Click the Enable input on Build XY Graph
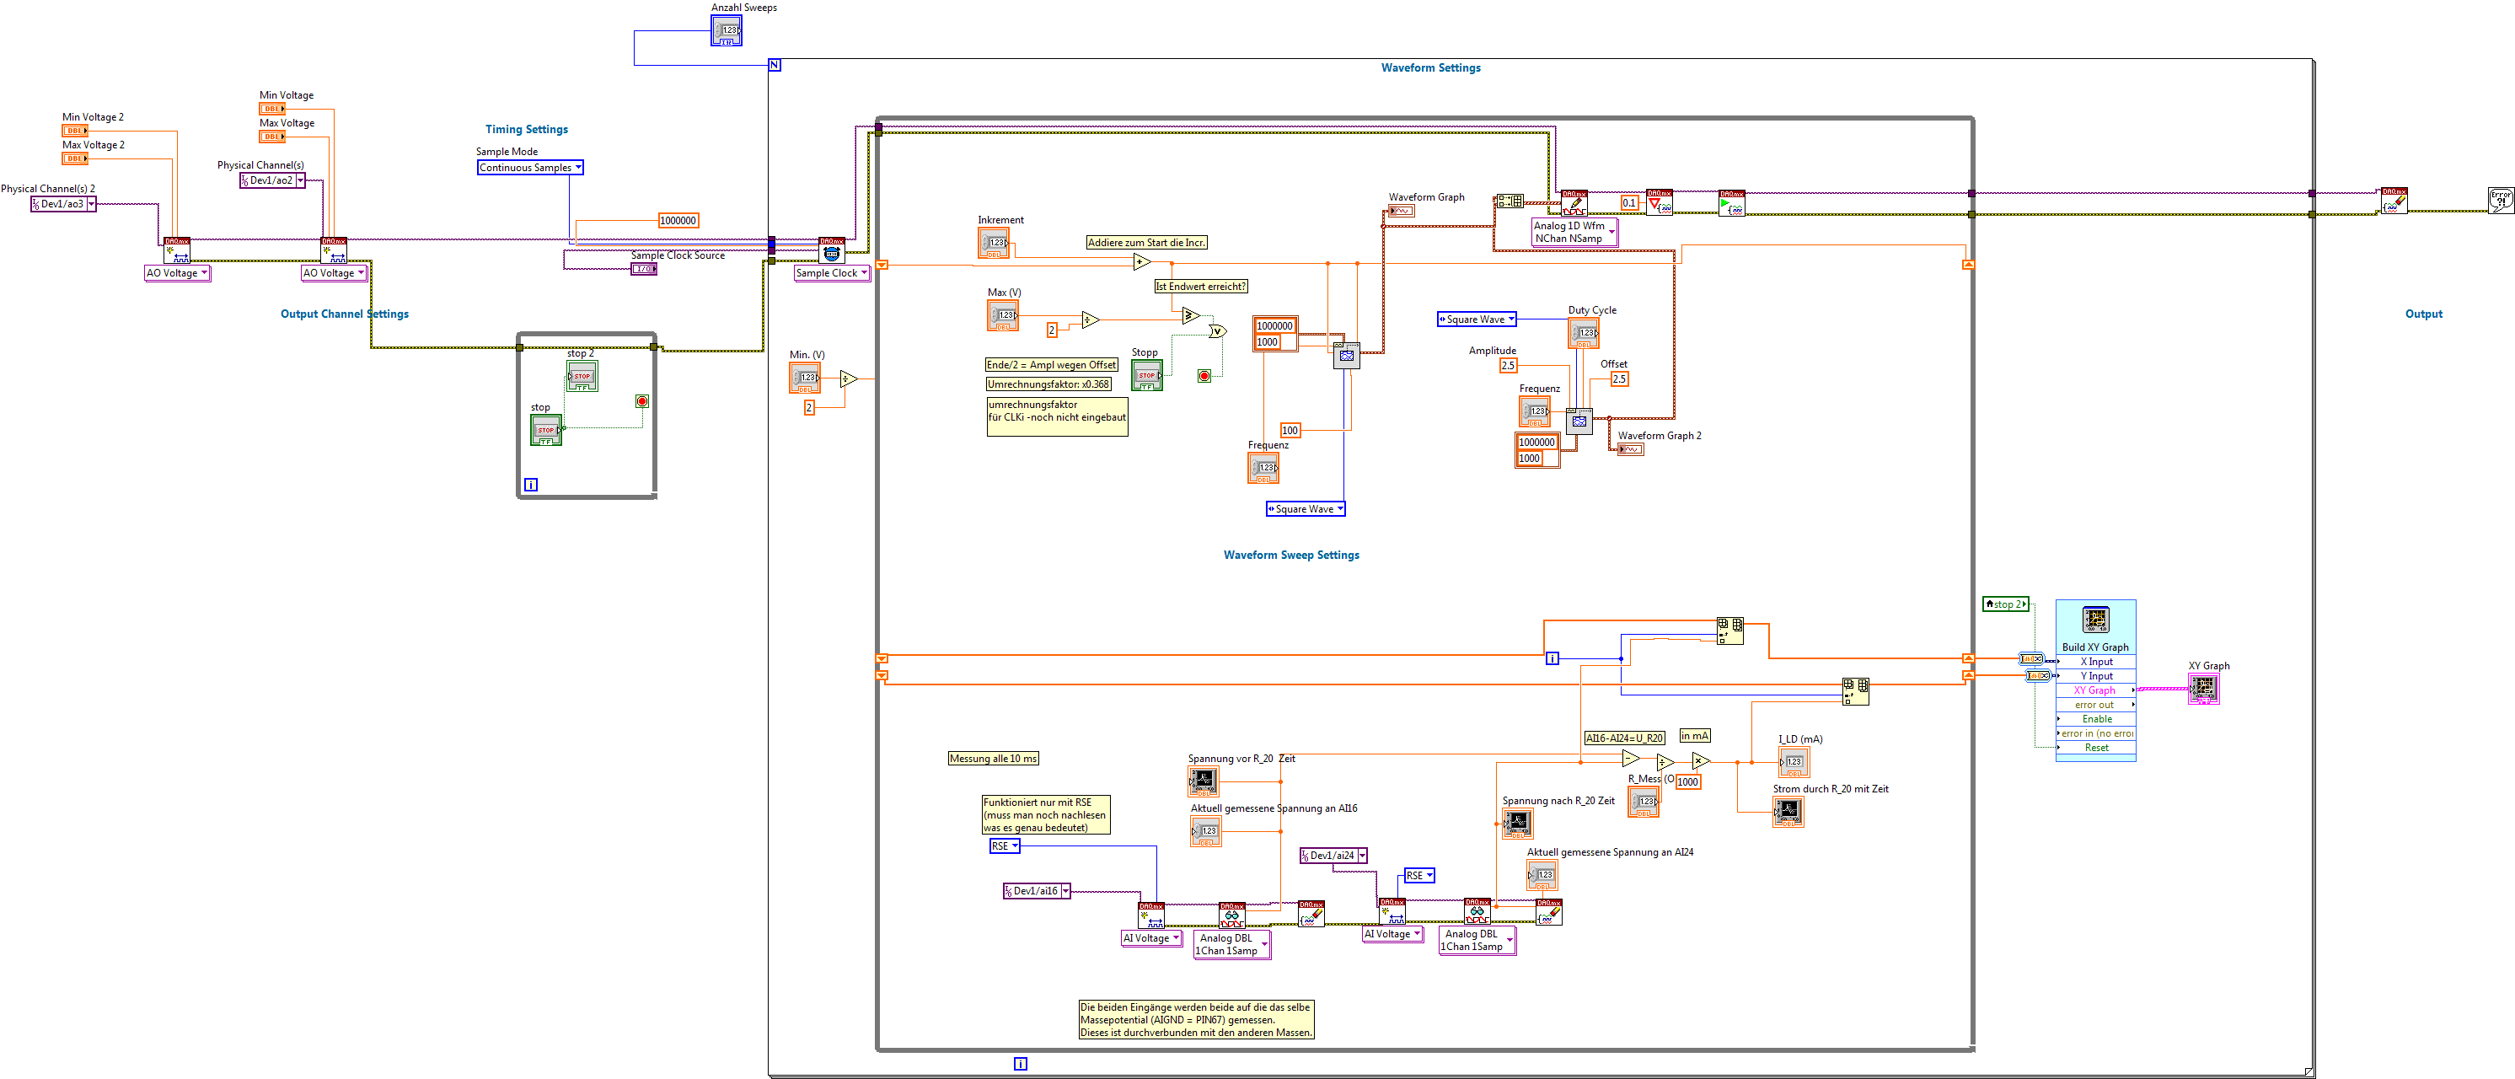Viewport: 2515px width, 1079px height. point(2095,719)
